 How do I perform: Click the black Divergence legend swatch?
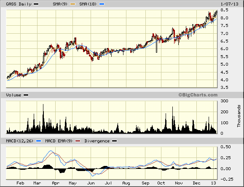click(x=115, y=141)
